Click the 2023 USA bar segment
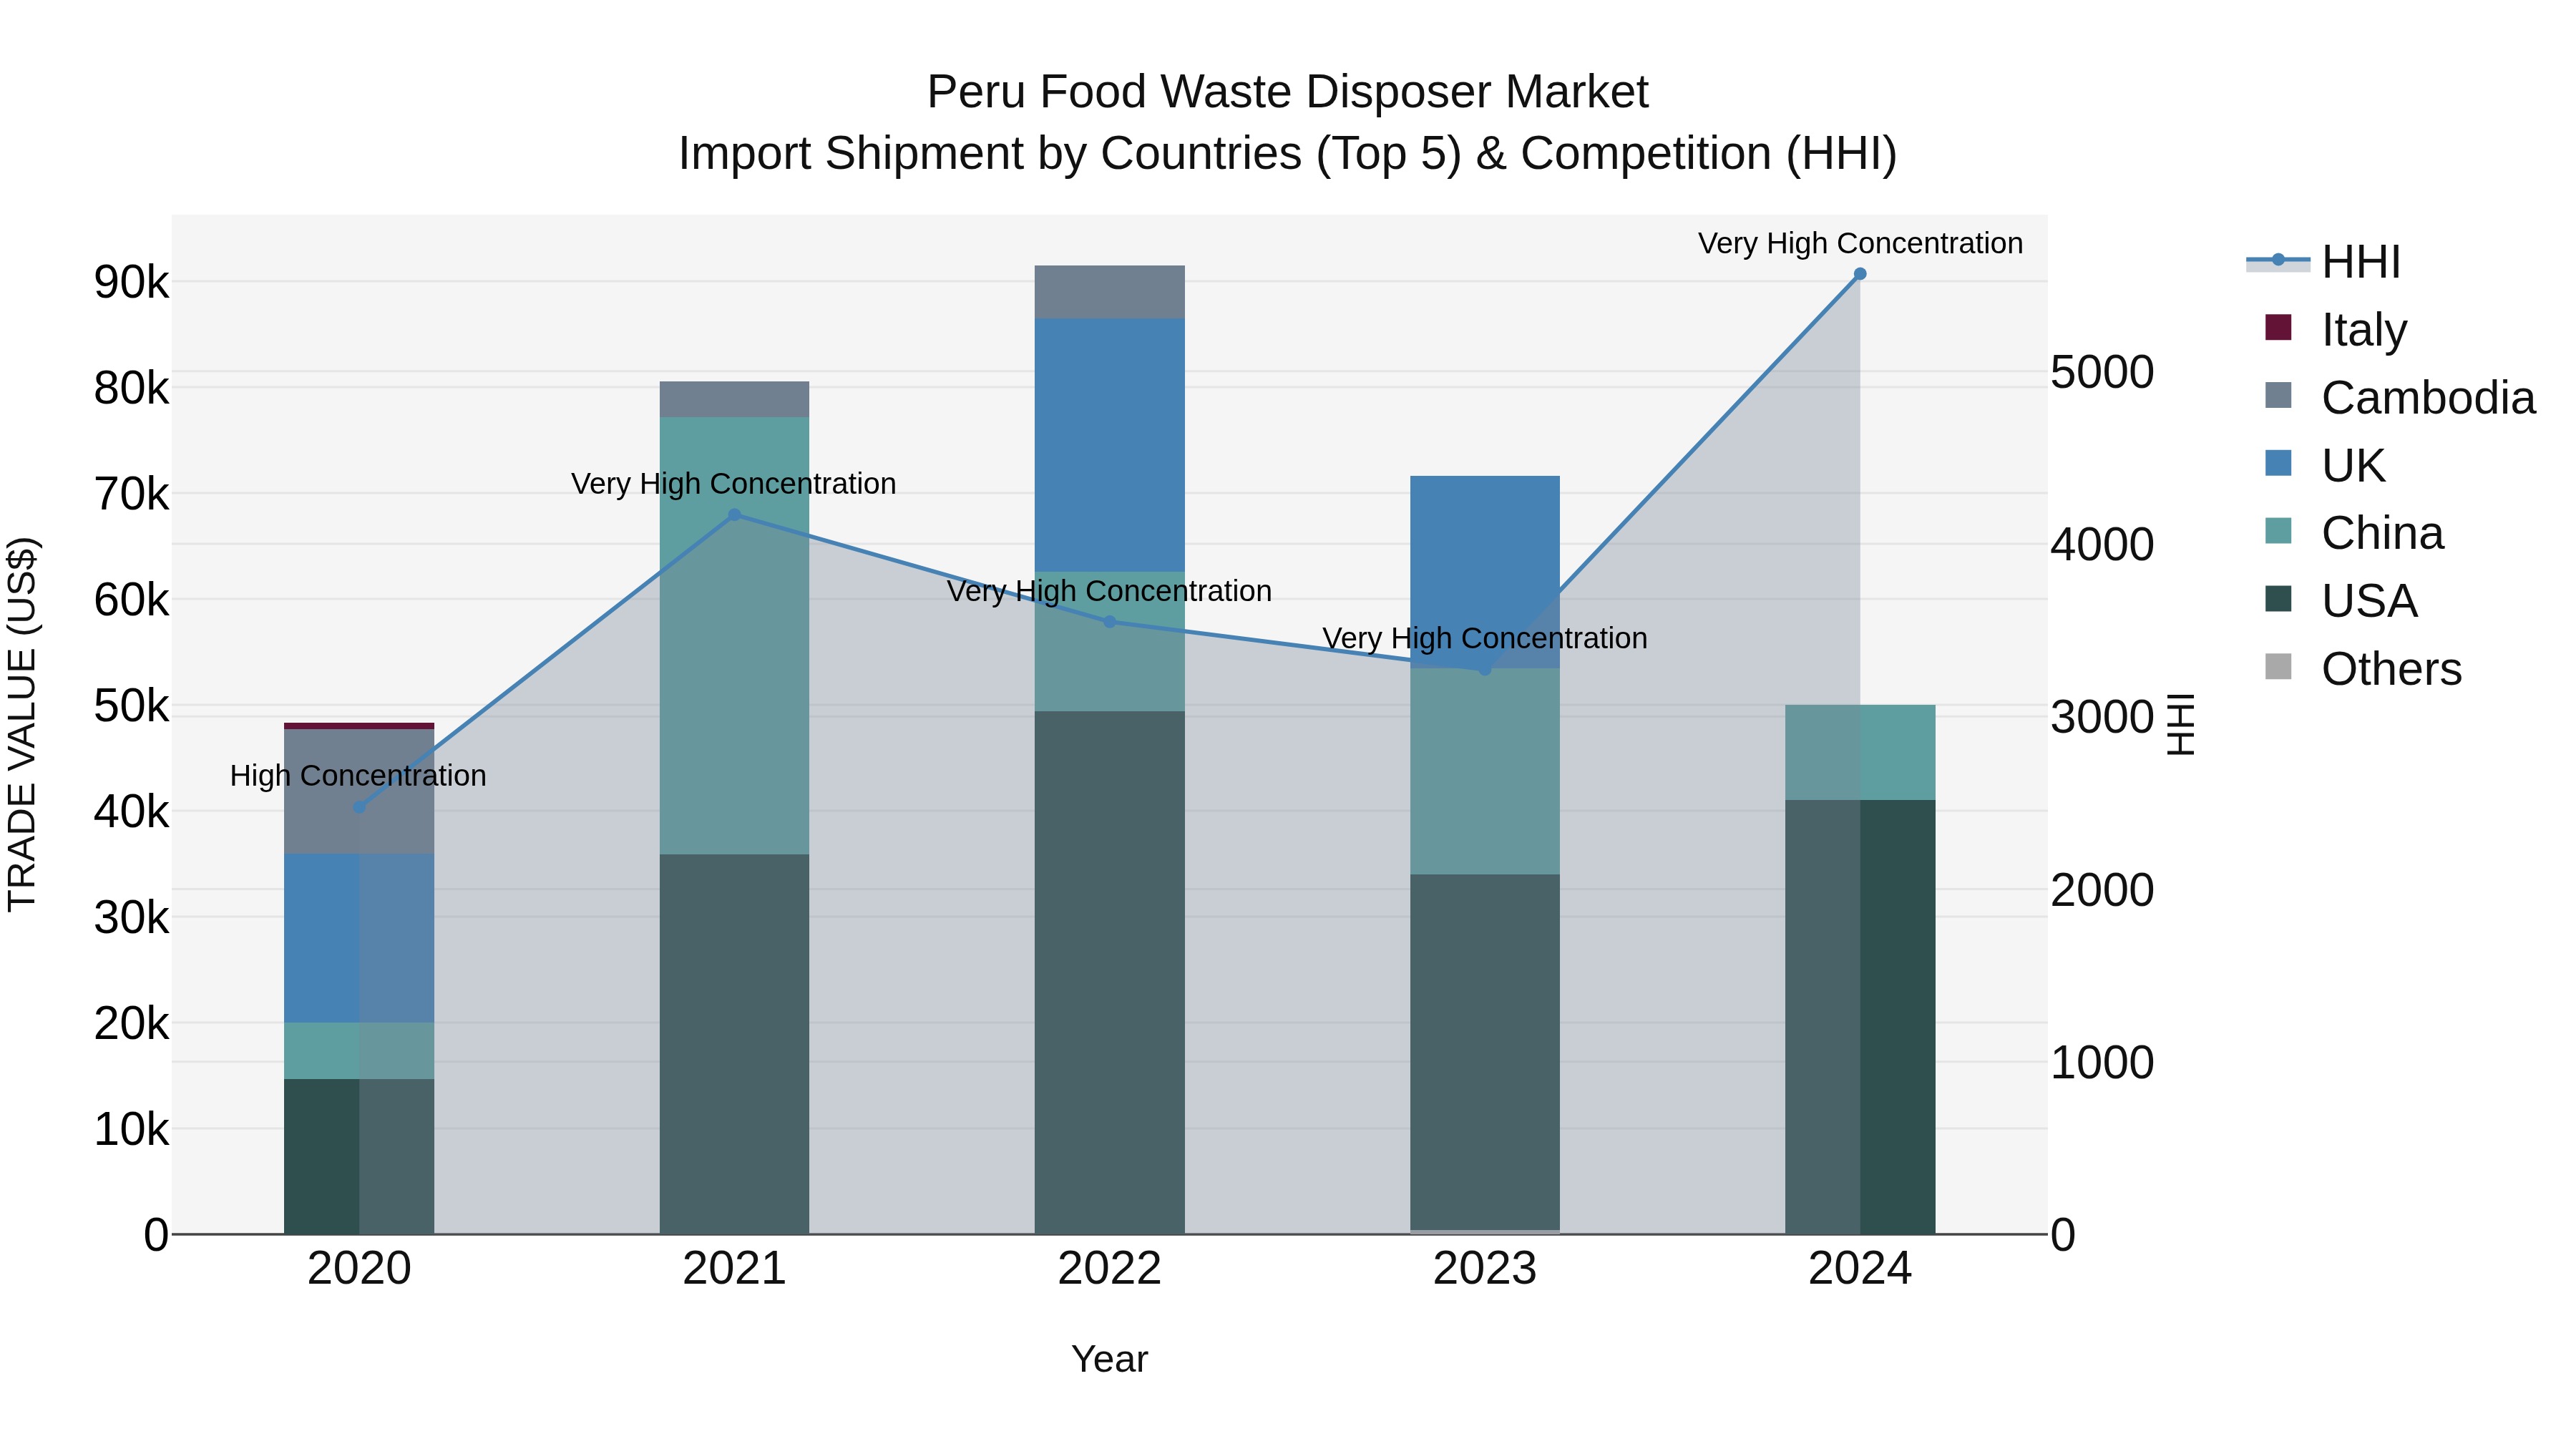2576x1449 pixels. click(x=1485, y=1052)
